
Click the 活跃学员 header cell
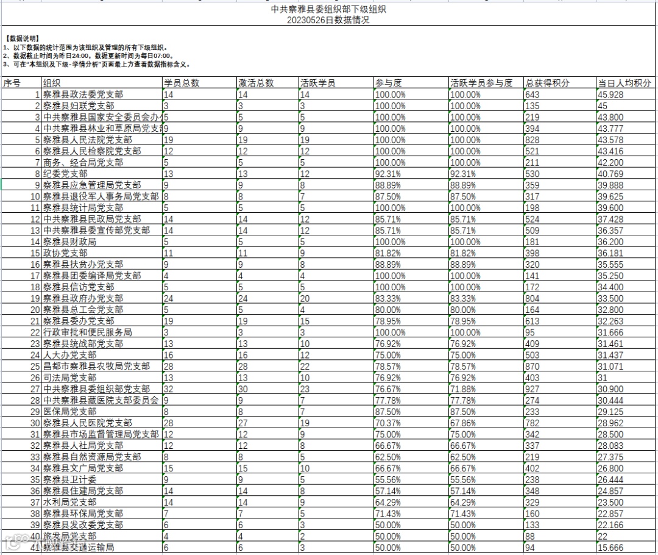(x=336, y=83)
